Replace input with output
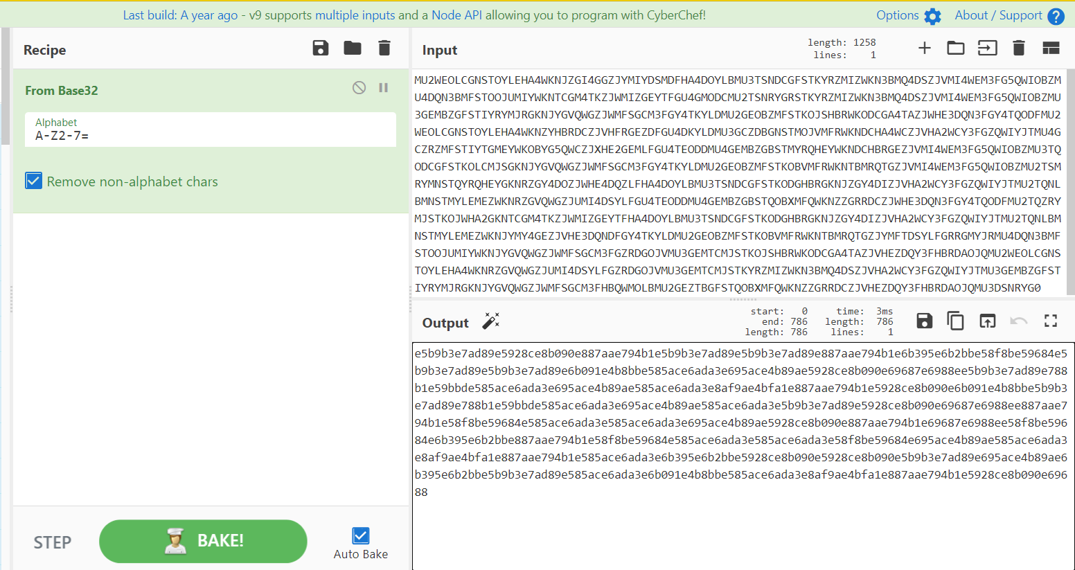This screenshot has width=1075, height=570. click(987, 321)
